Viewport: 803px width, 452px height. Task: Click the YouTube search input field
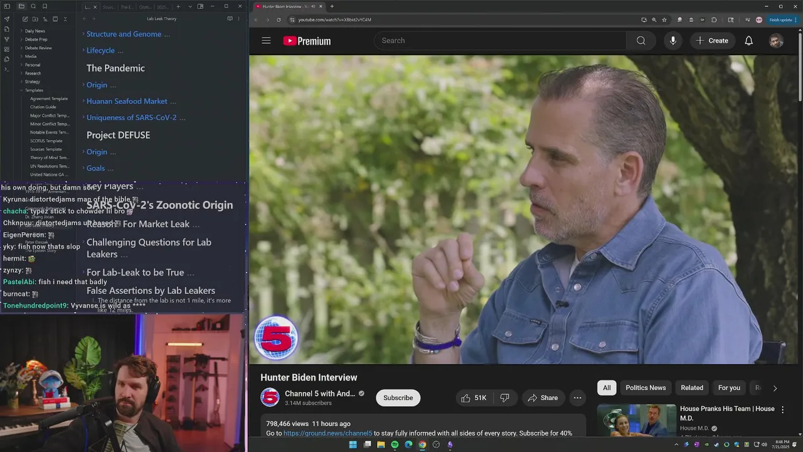coord(500,41)
